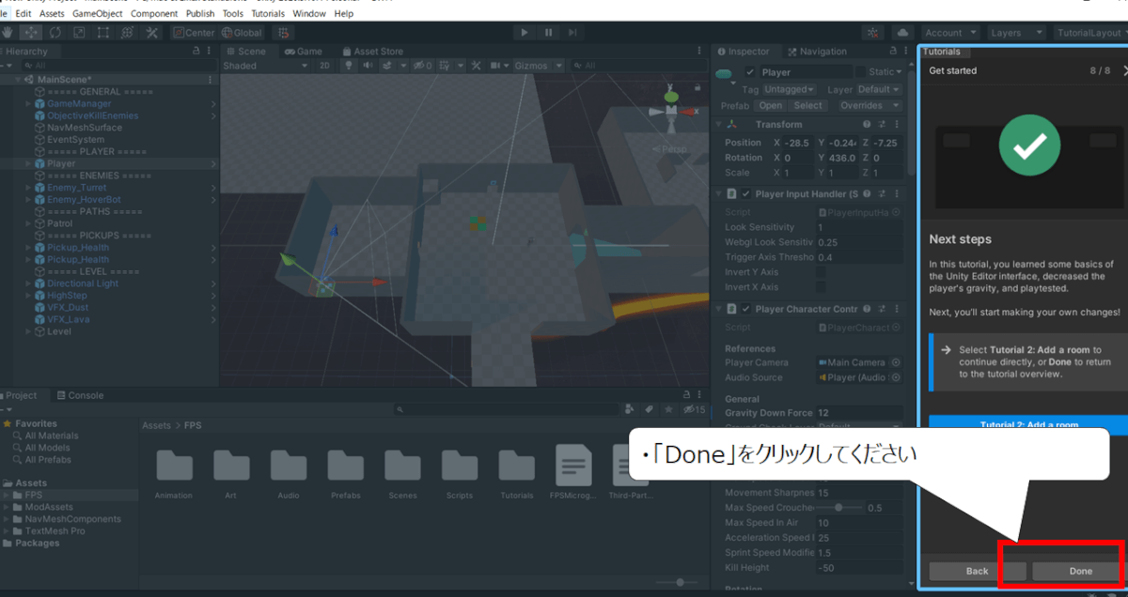1128x597 pixels.
Task: Open the cloud services icon
Action: pos(903,33)
